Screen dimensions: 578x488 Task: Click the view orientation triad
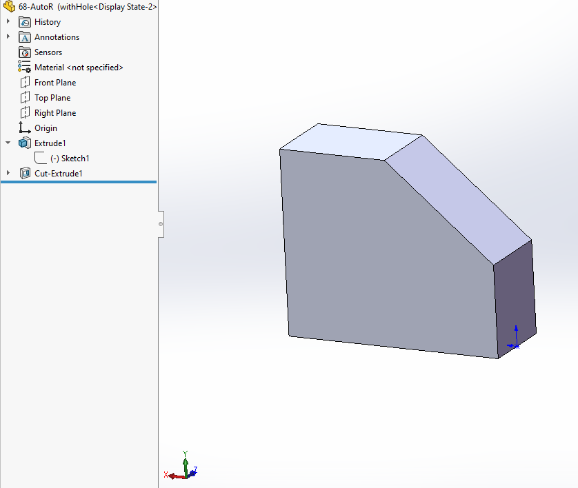pos(181,465)
